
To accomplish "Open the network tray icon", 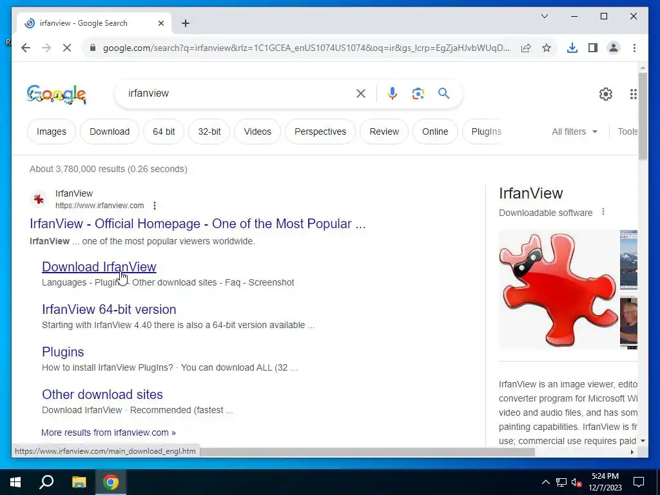I will [x=561, y=482].
